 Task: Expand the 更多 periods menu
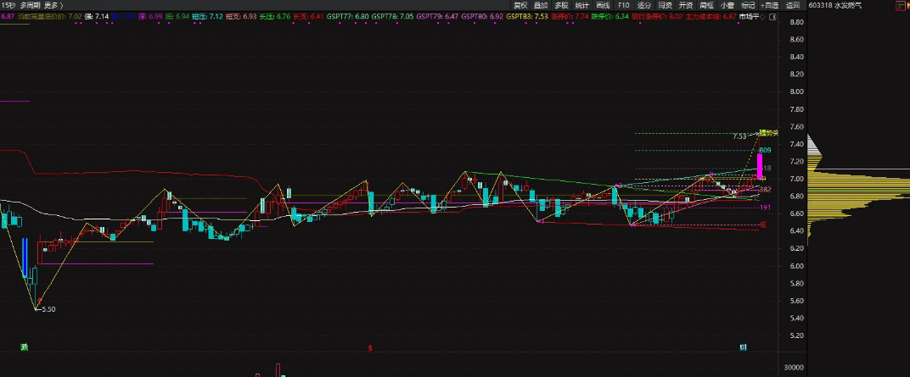click(x=53, y=4)
